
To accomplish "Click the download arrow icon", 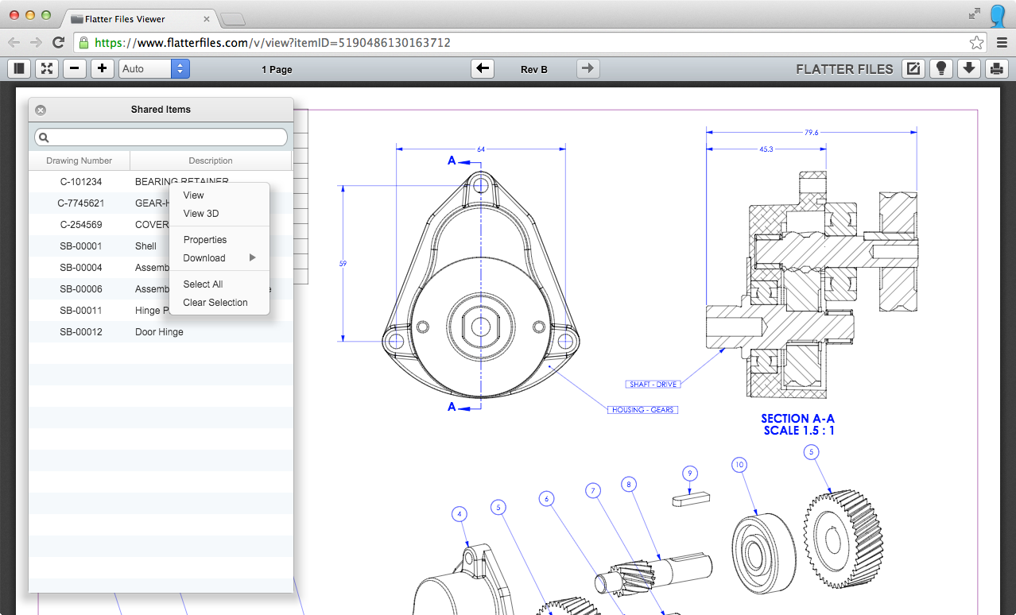I will [x=968, y=68].
